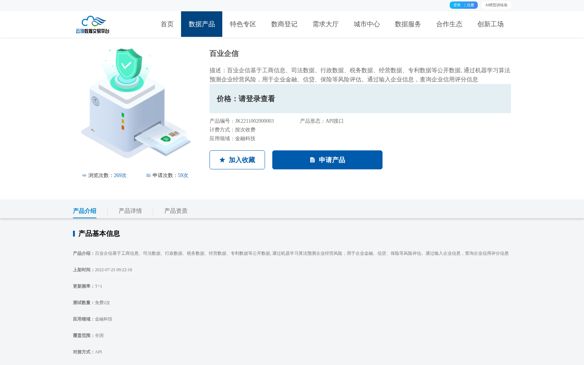
Task: Click the icon beside 申请次数
Action: tap(149, 176)
